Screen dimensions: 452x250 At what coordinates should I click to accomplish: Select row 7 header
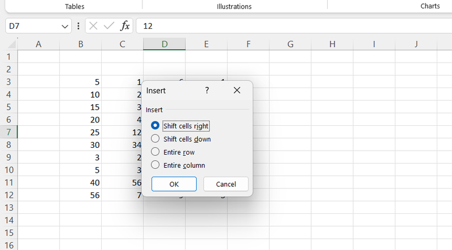tap(8, 132)
